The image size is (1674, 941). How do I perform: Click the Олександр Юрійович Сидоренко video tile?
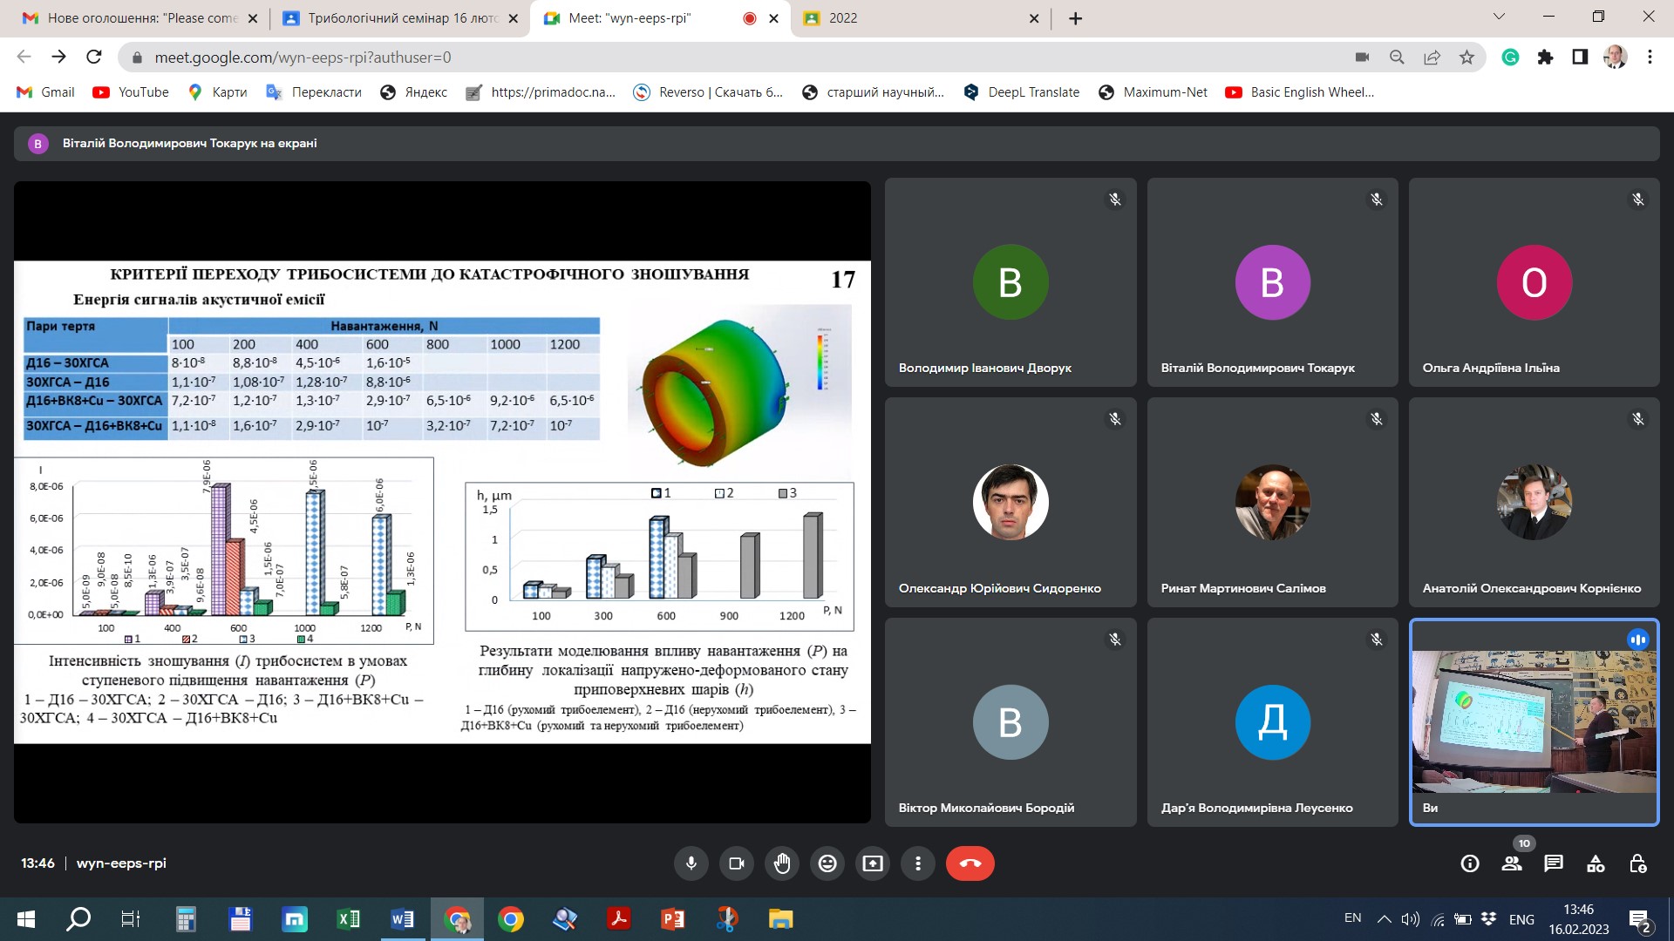tap(1010, 503)
